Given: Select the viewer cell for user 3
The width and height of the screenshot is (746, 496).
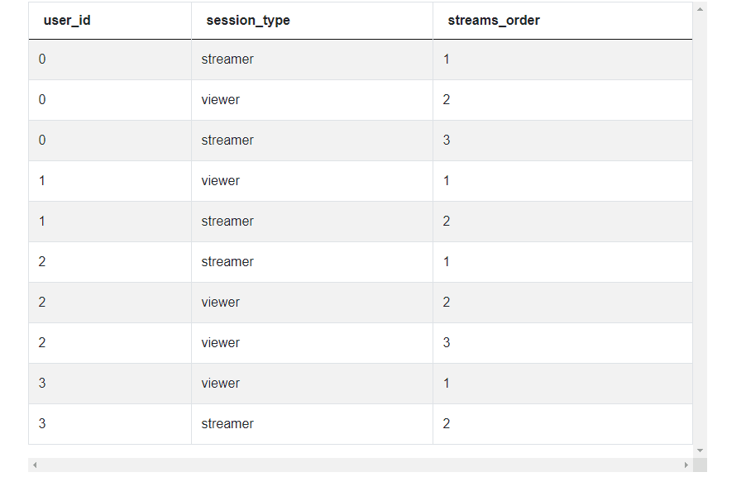Looking at the screenshot, I should (221, 384).
